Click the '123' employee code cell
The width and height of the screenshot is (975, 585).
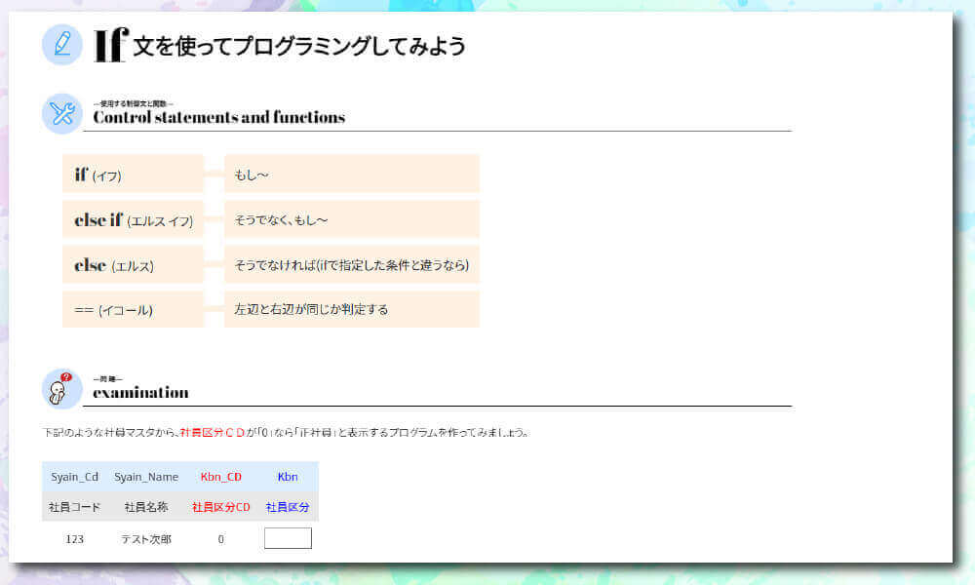click(x=75, y=539)
